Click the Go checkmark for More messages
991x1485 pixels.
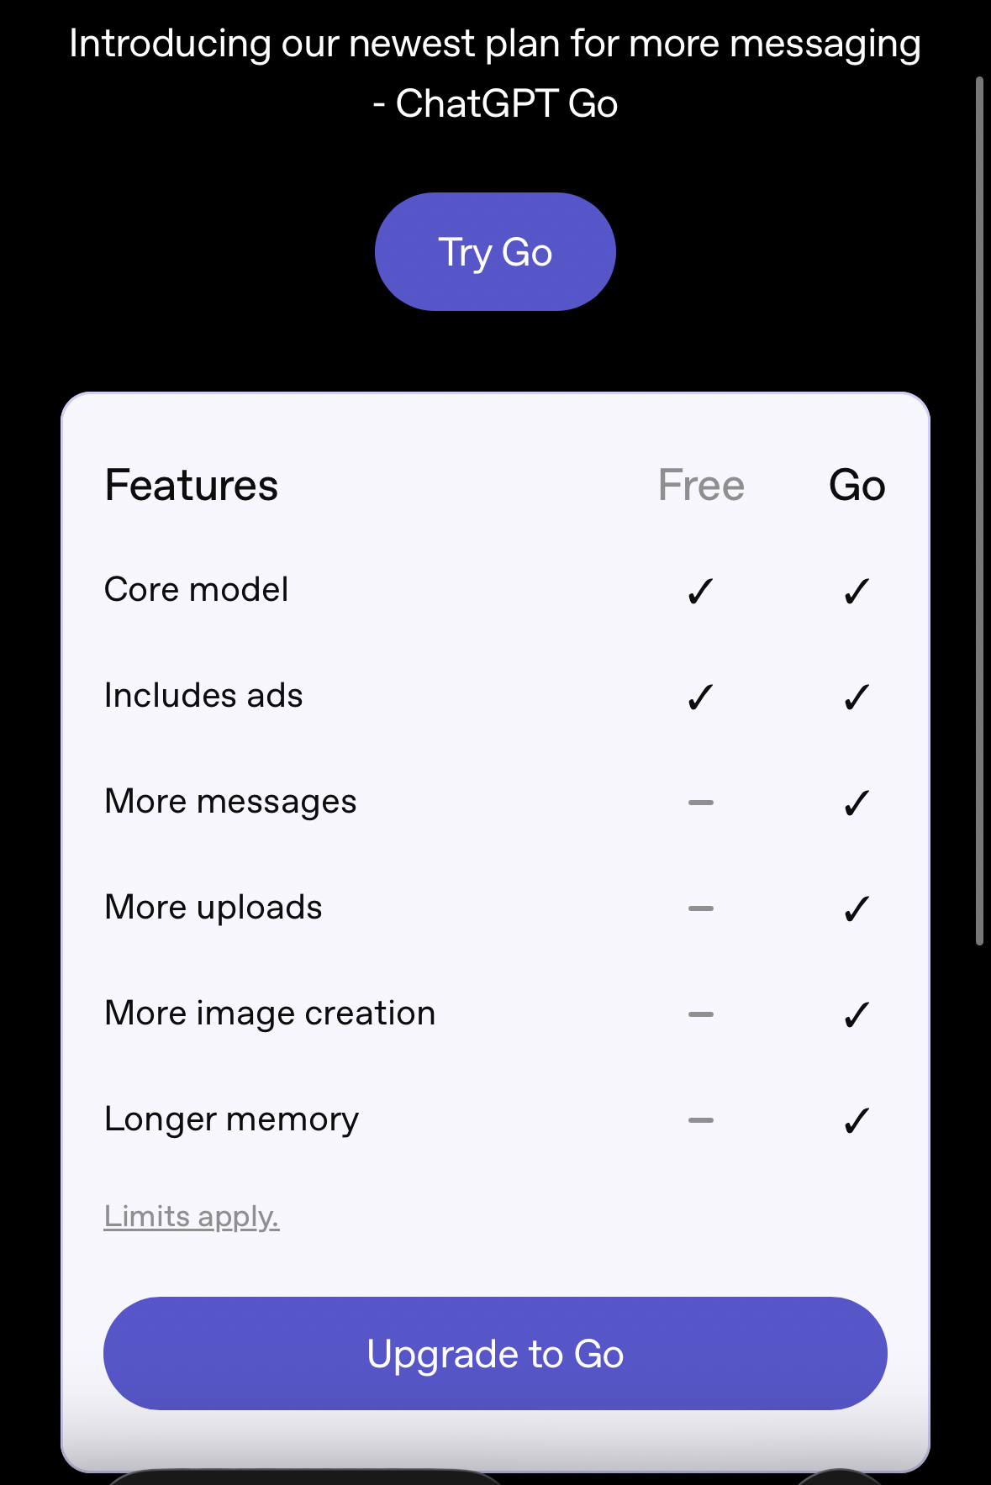point(857,803)
